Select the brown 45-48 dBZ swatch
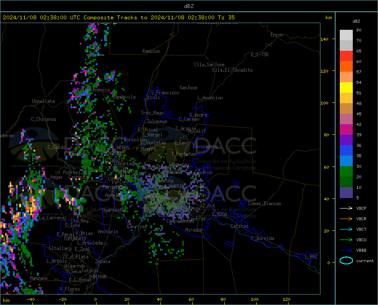Image resolution: width=378 pixels, height=305 pixels. (346, 108)
